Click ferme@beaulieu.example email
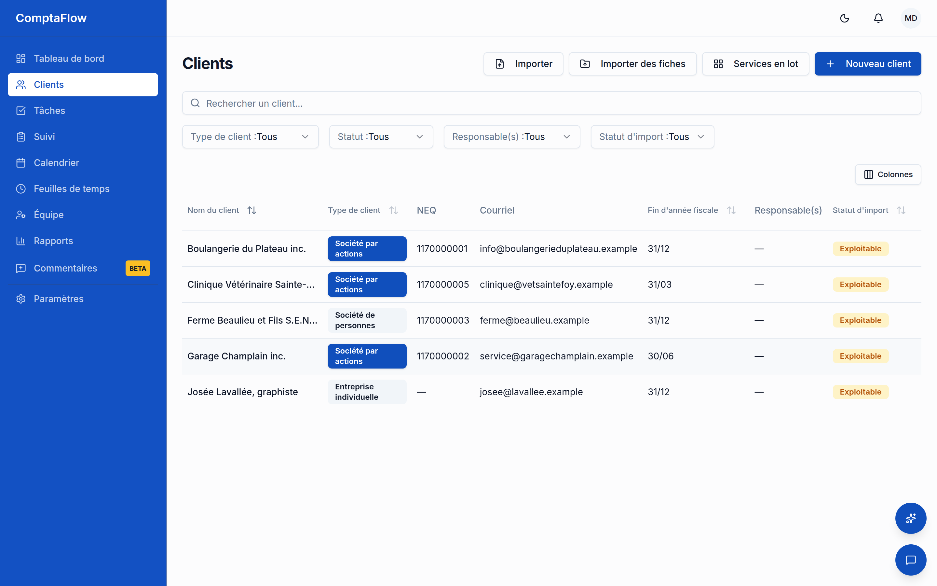The width and height of the screenshot is (937, 586). point(534,320)
